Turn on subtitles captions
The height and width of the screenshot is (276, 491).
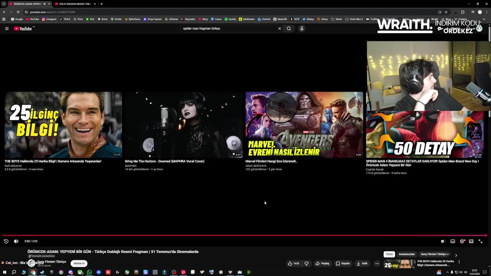453,241
